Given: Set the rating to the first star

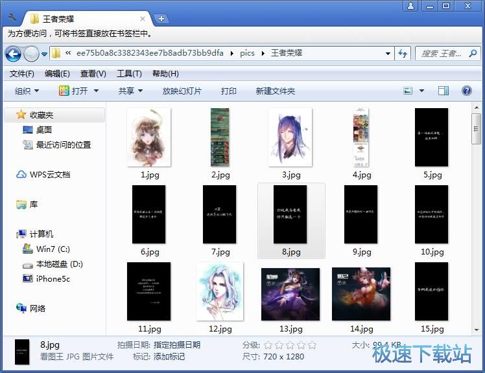Looking at the screenshot, I should click(268, 345).
